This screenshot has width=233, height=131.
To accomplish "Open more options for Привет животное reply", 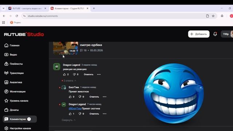I will click(104, 97).
